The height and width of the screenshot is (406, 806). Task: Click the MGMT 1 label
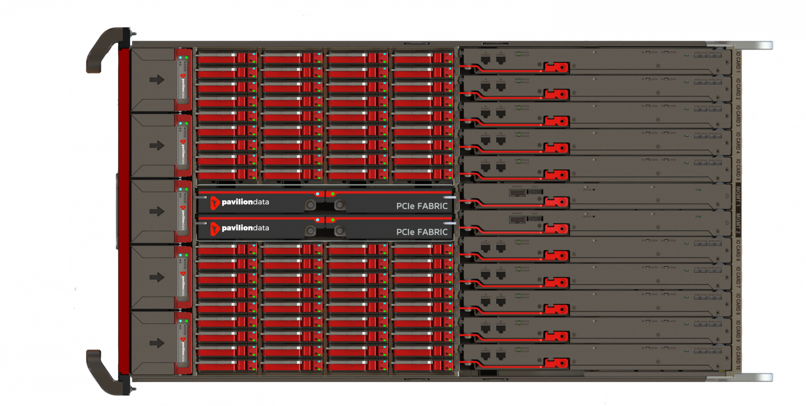point(738,197)
